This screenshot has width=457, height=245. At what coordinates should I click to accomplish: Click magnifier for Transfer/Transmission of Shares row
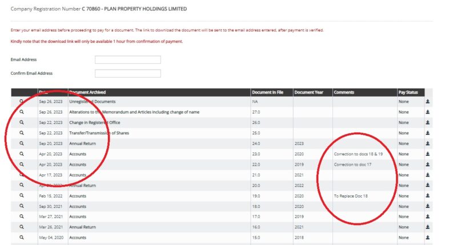pyautogui.click(x=22, y=133)
